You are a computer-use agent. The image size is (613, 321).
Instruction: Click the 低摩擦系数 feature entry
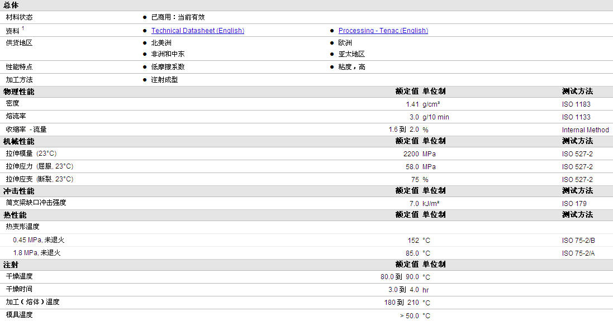(168, 67)
